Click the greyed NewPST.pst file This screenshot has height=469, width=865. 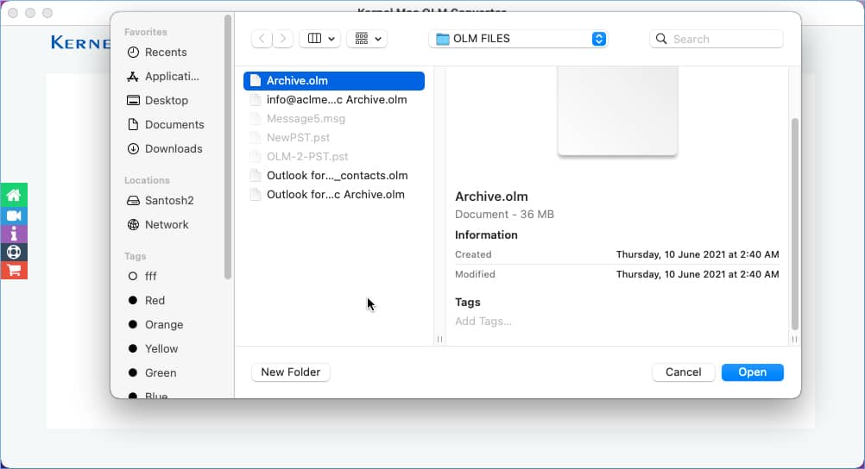(334, 138)
